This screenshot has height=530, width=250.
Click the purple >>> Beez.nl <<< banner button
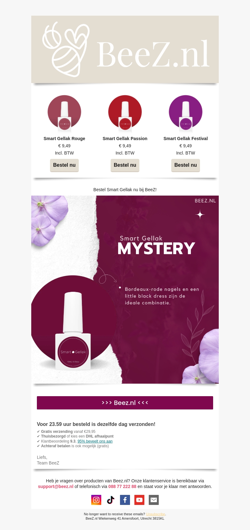125,403
